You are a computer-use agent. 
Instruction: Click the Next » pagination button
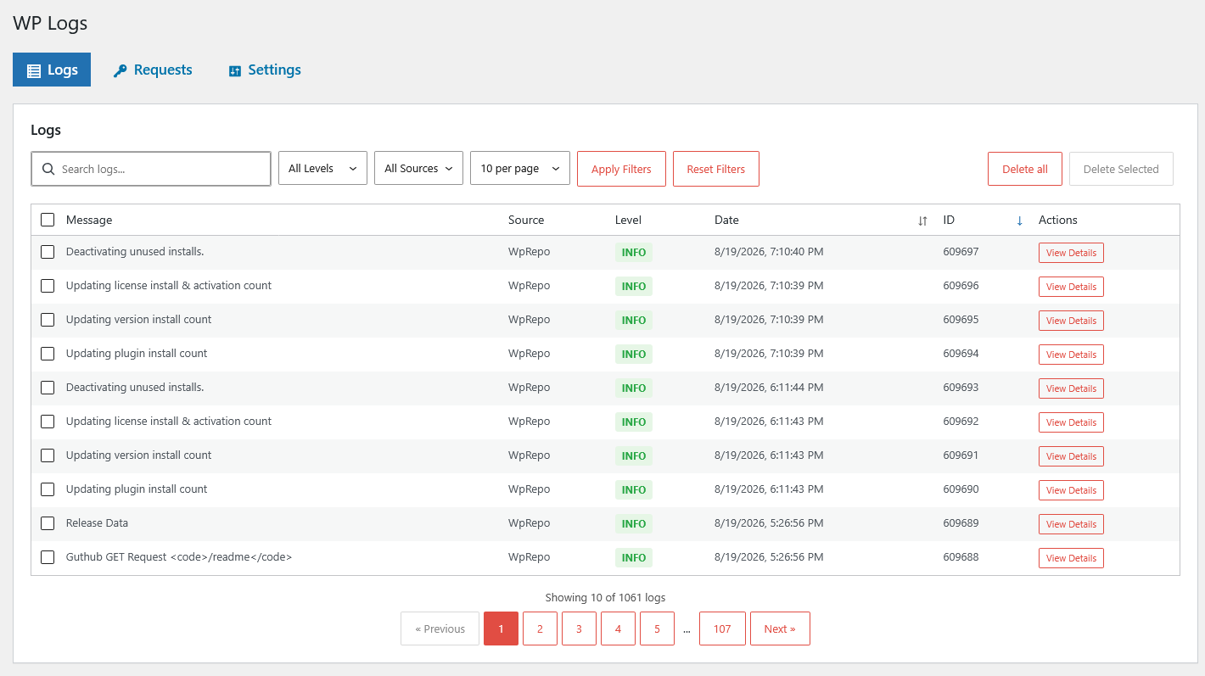(x=780, y=629)
